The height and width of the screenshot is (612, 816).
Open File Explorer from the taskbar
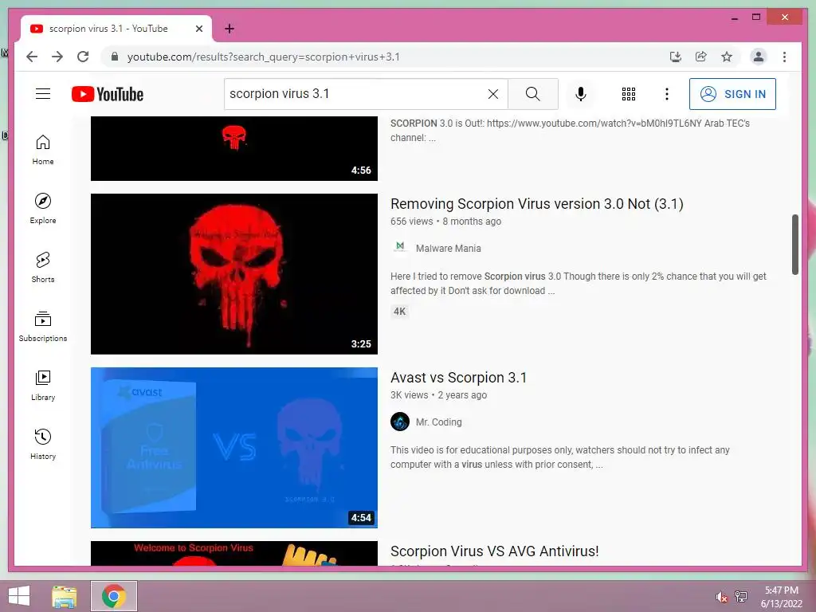tap(65, 596)
